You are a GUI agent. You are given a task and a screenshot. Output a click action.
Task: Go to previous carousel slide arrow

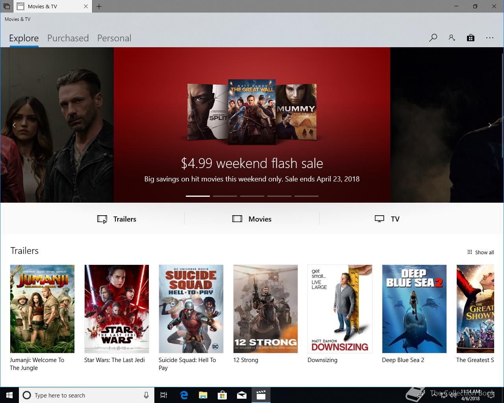click(x=14, y=125)
